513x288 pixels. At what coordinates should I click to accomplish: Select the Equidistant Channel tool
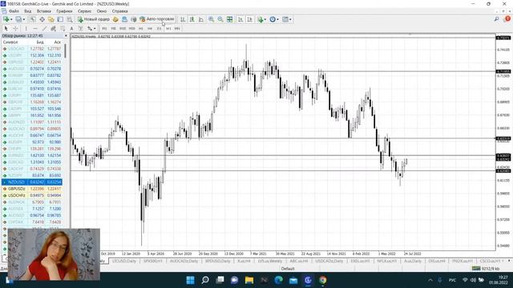click(54, 29)
